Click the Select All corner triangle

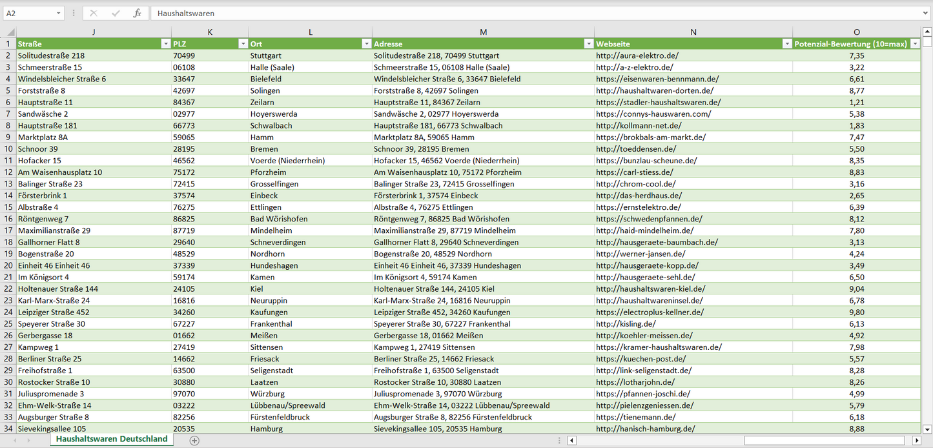click(x=8, y=32)
